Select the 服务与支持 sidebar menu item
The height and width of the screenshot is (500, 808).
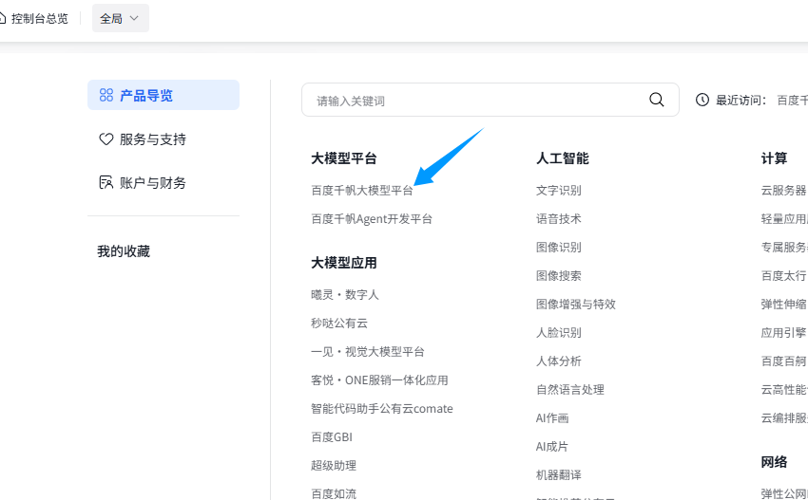152,139
